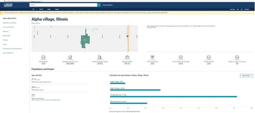Image resolution: width=255 pixels, height=113 pixels.
Task: Jump to Race and Ethnicity section
Action: pos(8,53)
